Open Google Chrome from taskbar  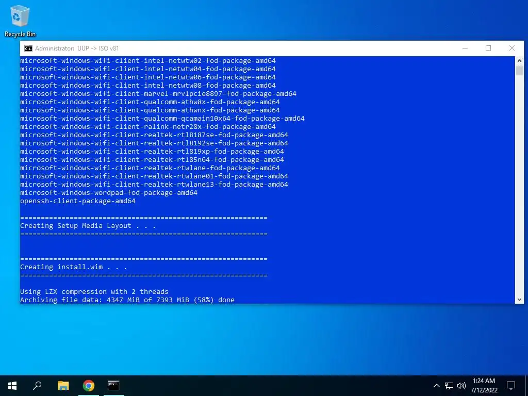click(x=89, y=385)
